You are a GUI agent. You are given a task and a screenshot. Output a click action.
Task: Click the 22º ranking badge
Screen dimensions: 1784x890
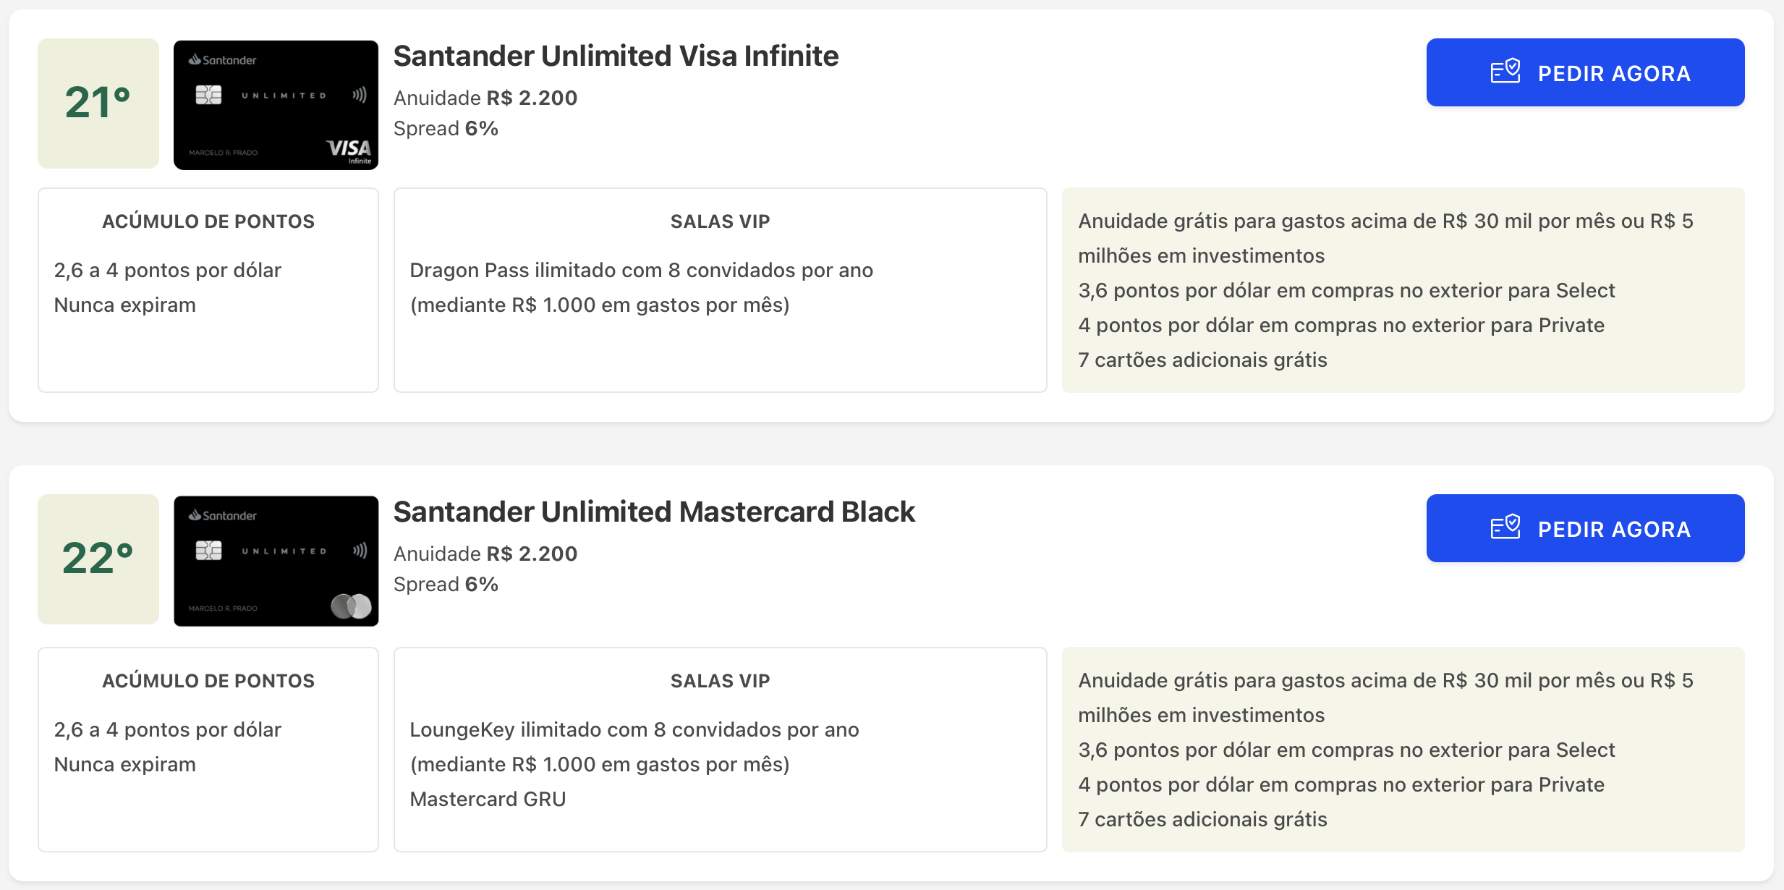point(98,559)
